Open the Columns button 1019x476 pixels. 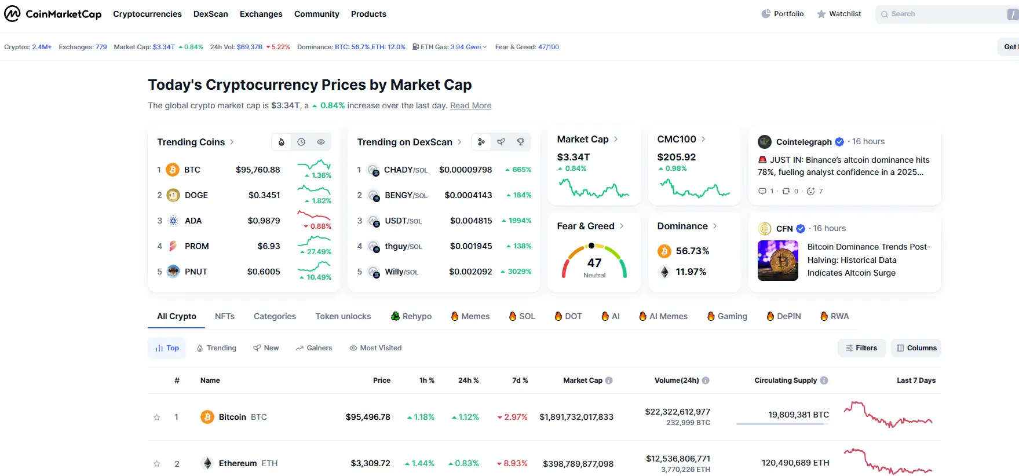coord(916,348)
